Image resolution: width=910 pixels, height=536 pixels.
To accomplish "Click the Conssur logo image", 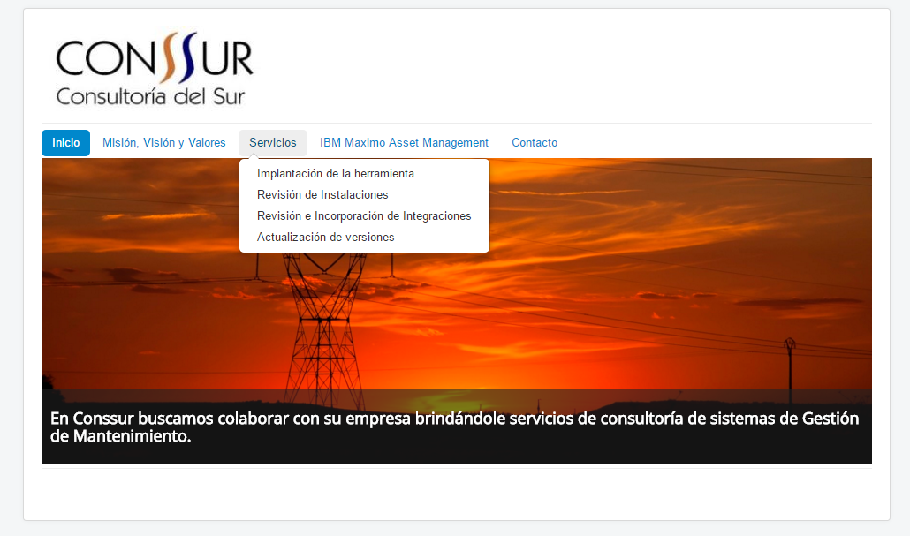I will click(x=154, y=70).
